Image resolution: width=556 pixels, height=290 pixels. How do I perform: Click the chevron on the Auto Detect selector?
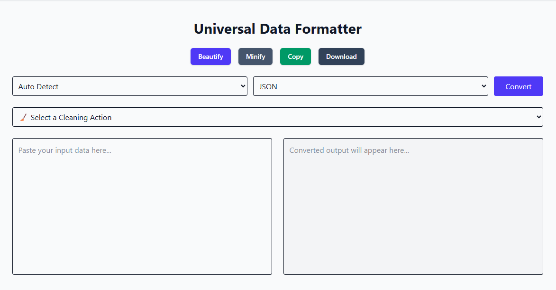point(243,86)
